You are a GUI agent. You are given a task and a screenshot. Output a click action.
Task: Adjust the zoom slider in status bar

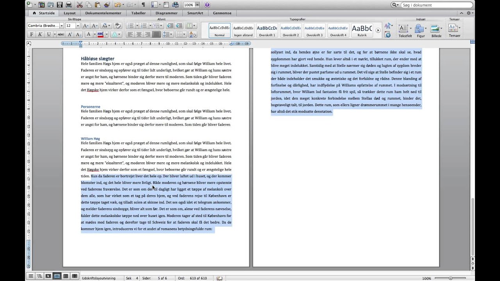point(450,278)
